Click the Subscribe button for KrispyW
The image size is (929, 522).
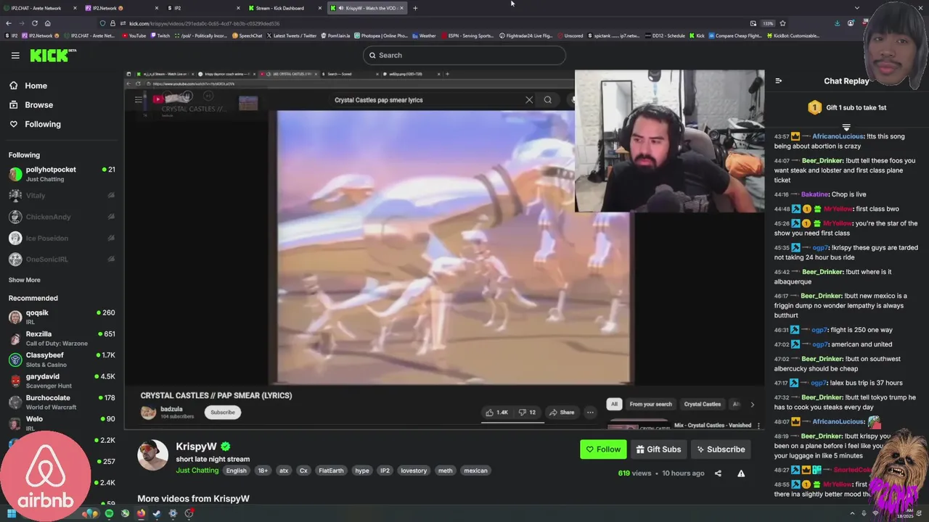click(721, 449)
